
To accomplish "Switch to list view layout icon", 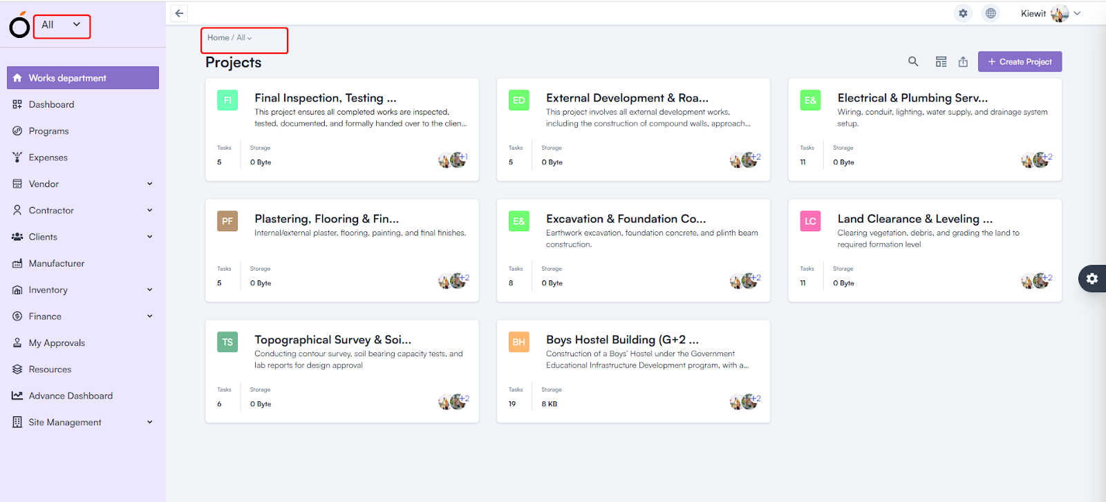I will point(941,61).
